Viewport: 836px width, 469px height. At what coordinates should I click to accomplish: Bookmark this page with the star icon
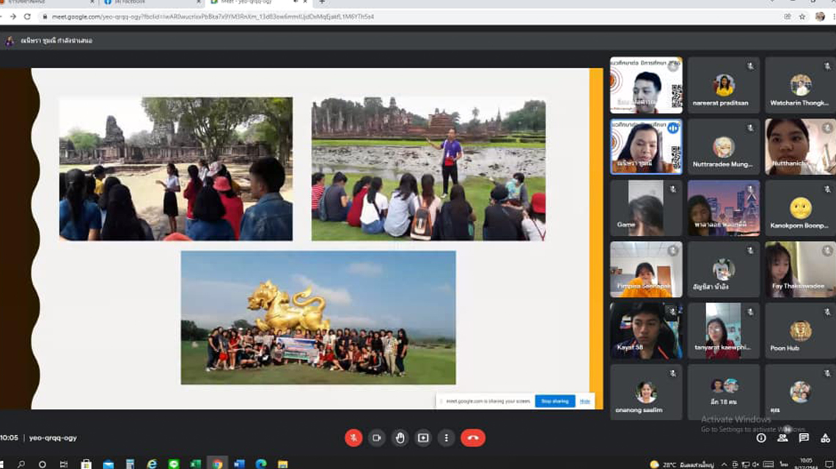point(802,17)
